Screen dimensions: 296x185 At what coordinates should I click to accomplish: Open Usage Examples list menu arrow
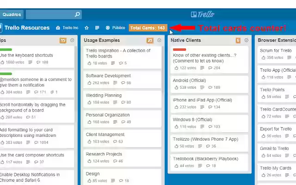point(159,40)
